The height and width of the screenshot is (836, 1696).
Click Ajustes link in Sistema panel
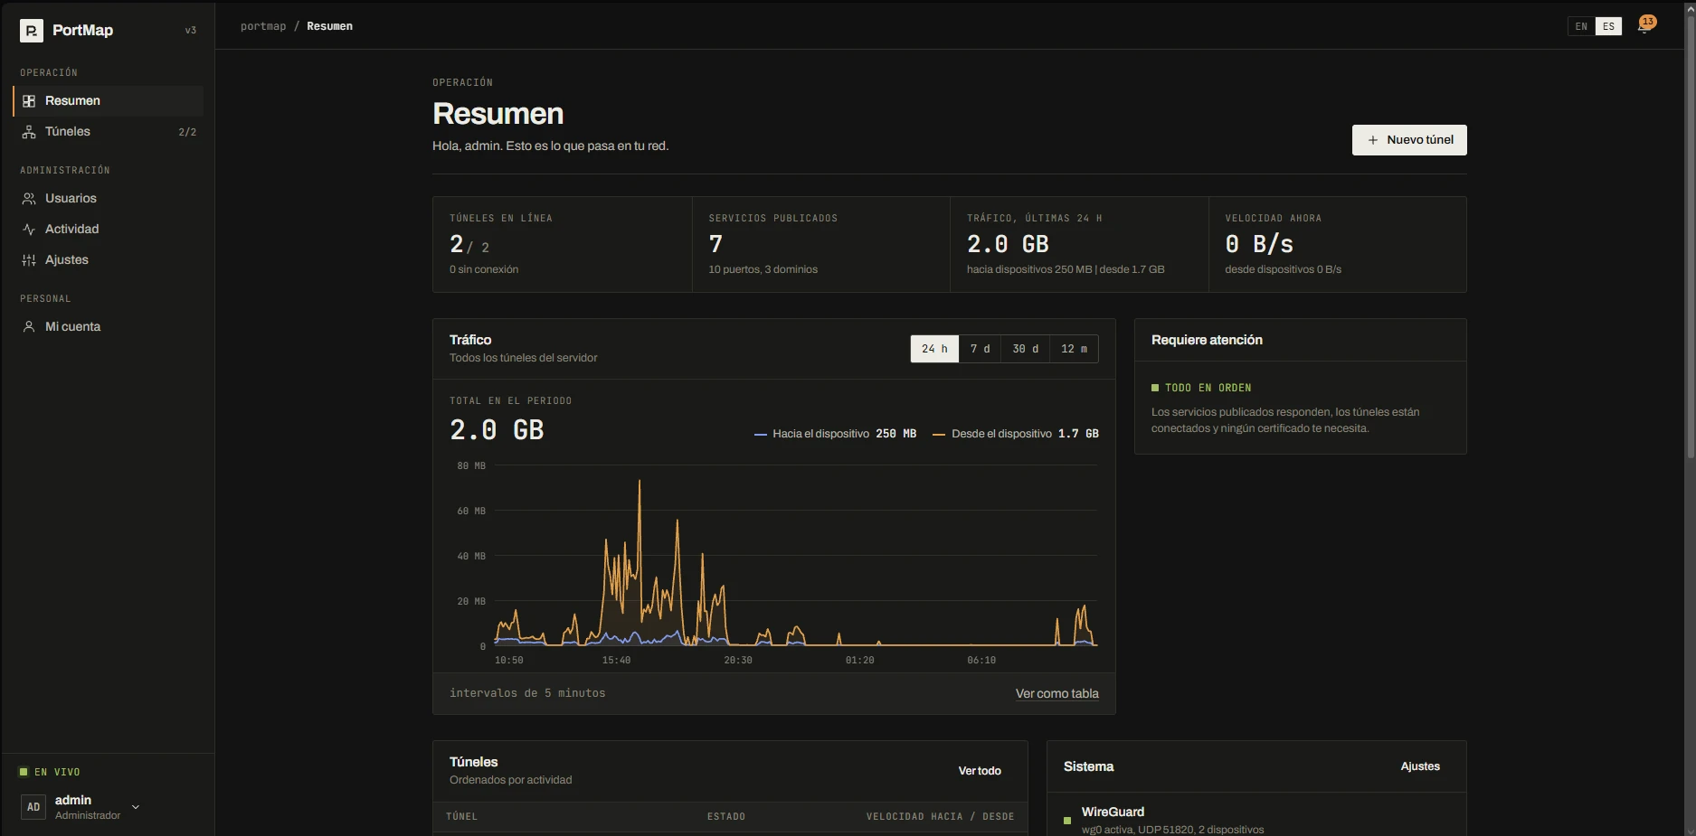[x=1420, y=766]
